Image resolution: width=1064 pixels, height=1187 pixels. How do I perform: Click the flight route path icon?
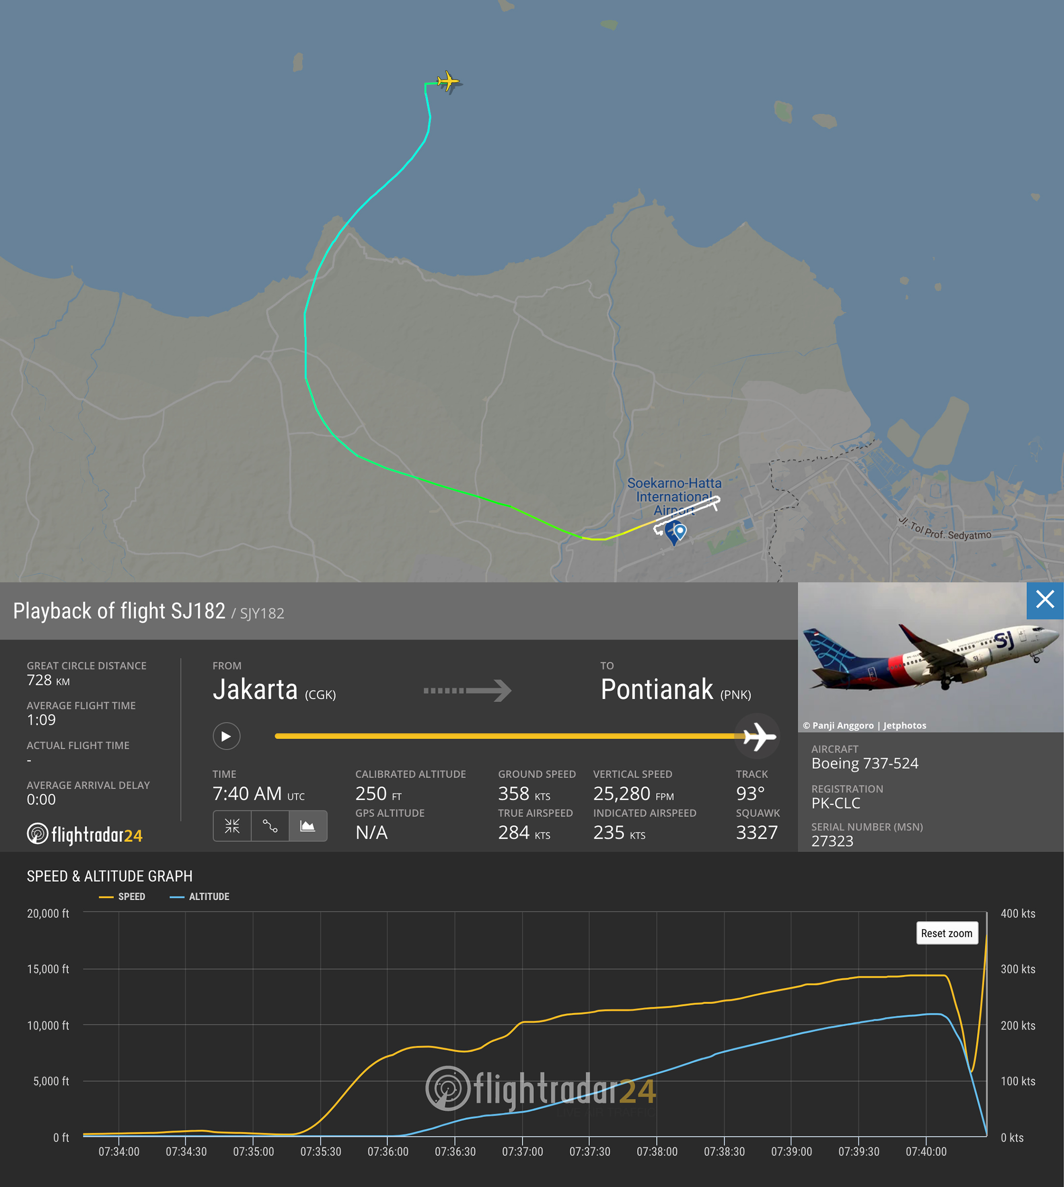270,826
